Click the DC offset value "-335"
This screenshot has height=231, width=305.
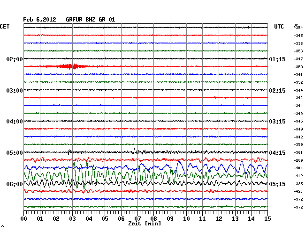(298, 184)
